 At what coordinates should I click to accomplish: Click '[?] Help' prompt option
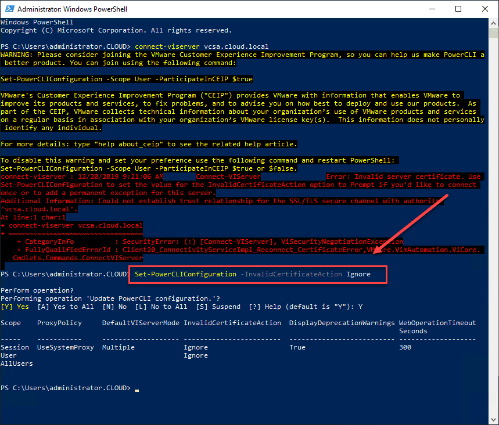click(265, 307)
